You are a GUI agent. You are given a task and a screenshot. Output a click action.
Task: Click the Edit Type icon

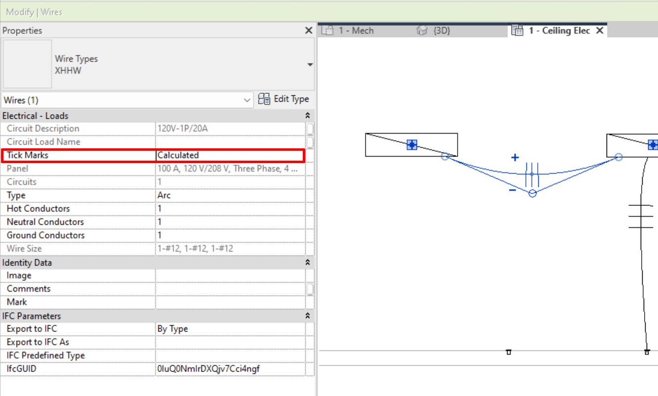(x=264, y=99)
